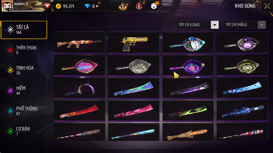Click the gold coin currency icon
273x153 pixels.
point(59,6)
